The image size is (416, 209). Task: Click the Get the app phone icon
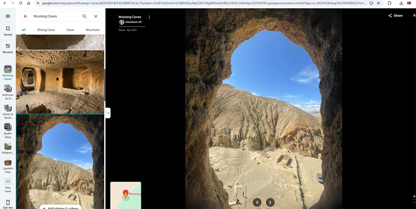click(x=8, y=203)
